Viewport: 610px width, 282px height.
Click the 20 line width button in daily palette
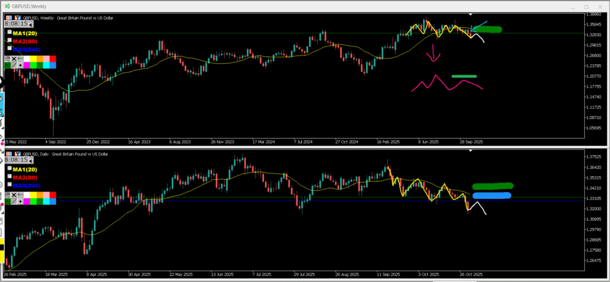point(7,202)
